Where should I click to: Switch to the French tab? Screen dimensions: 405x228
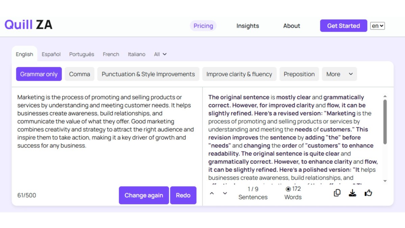point(111,54)
